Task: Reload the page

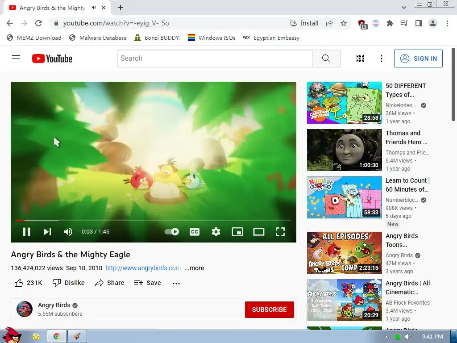Action: (x=38, y=23)
